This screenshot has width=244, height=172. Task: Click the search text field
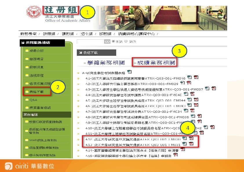(x=90, y=41)
